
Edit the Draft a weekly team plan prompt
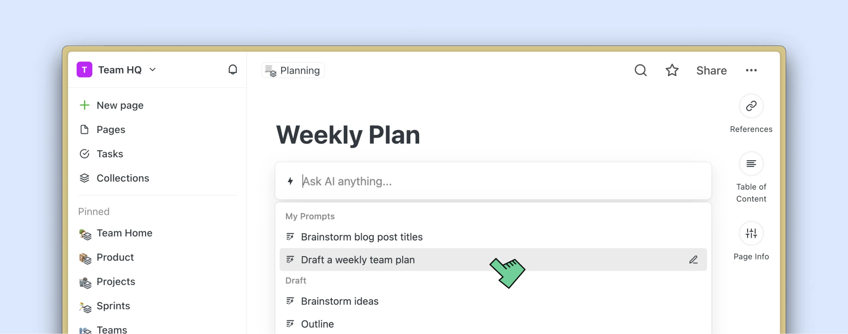(x=693, y=260)
